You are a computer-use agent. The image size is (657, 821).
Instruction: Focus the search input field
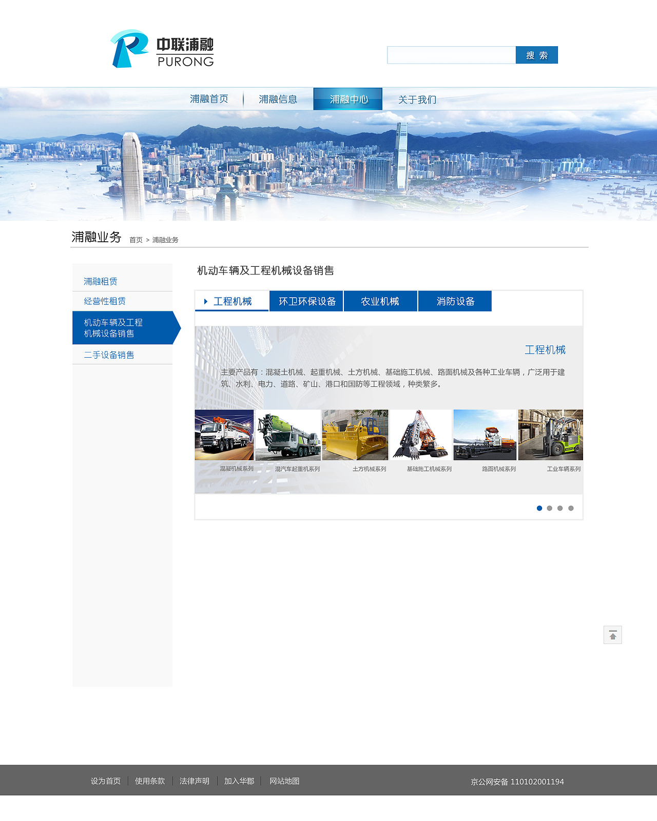coord(451,55)
